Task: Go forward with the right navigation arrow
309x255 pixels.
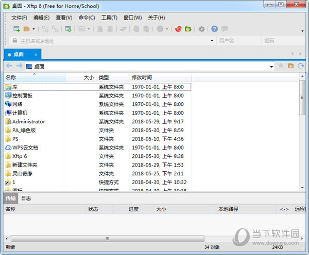Action: 19,66
